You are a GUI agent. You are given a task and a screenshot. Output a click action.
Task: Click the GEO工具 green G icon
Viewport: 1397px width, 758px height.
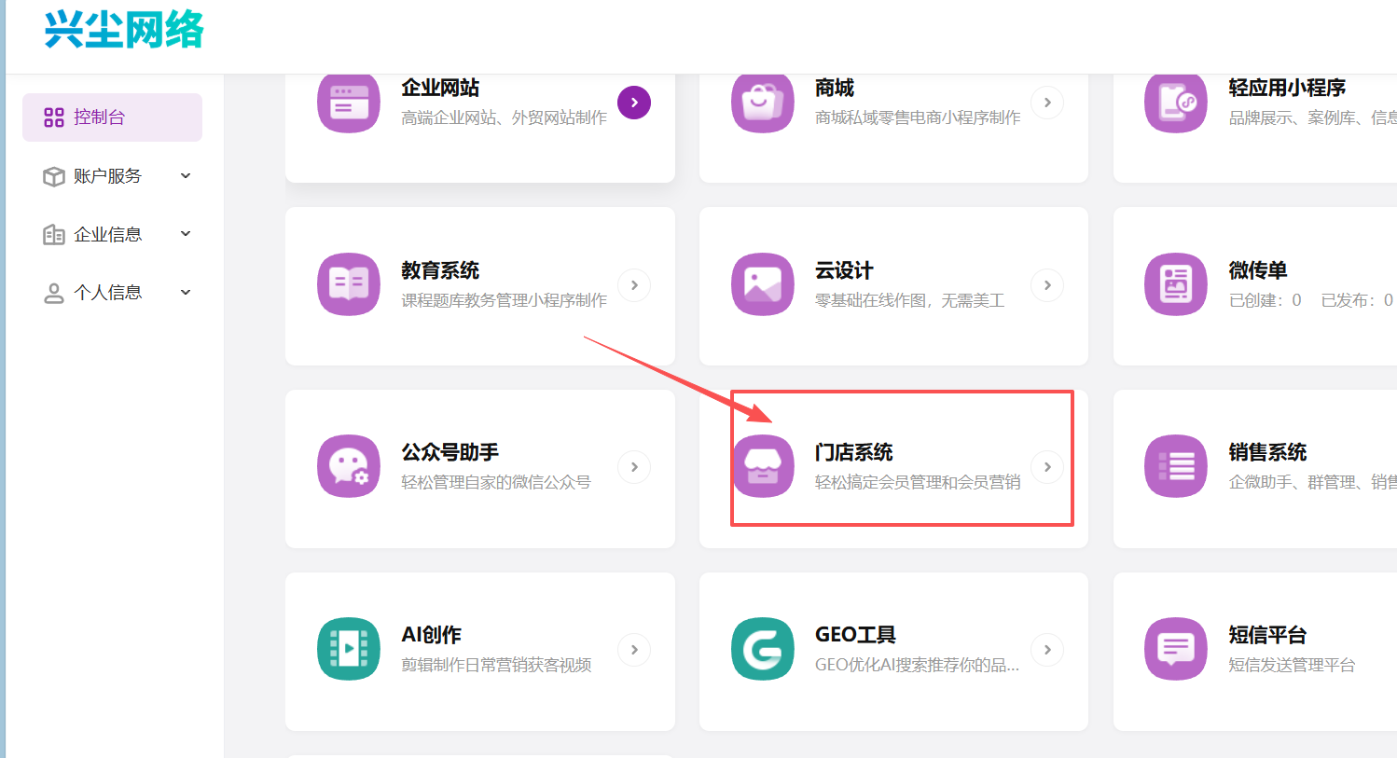click(763, 649)
